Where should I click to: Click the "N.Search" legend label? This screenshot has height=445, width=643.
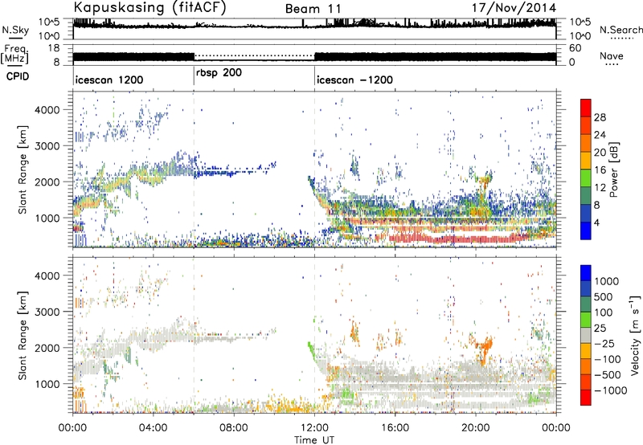(x=620, y=30)
